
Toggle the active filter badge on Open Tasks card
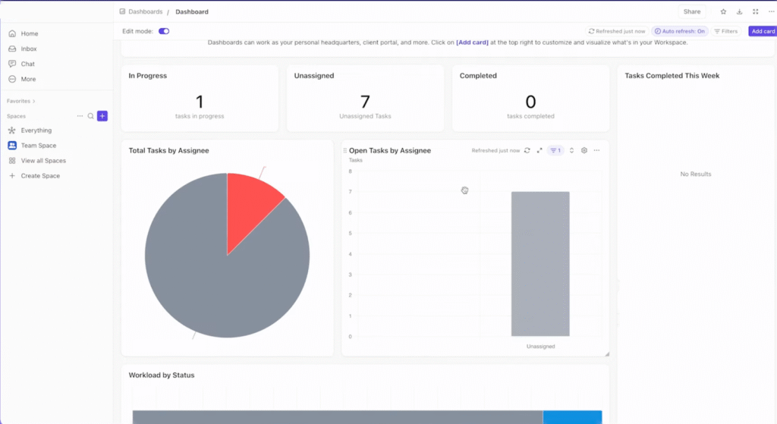555,151
